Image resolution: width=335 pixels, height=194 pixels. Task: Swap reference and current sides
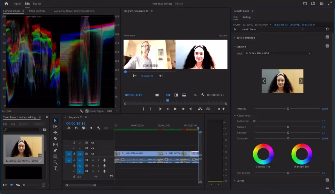tap(195, 95)
